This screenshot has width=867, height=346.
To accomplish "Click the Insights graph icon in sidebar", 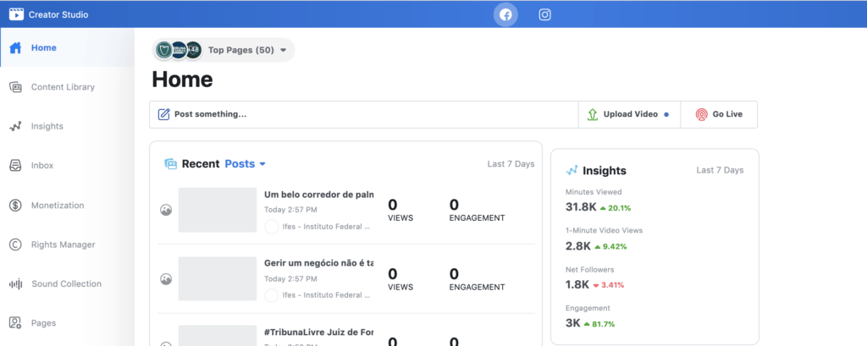I will click(15, 126).
